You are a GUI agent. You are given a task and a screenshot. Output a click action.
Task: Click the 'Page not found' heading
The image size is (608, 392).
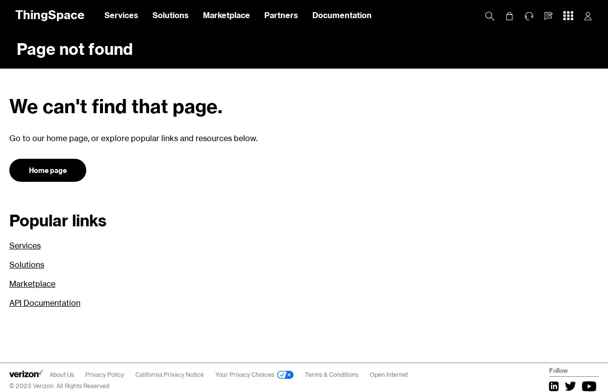click(x=75, y=49)
